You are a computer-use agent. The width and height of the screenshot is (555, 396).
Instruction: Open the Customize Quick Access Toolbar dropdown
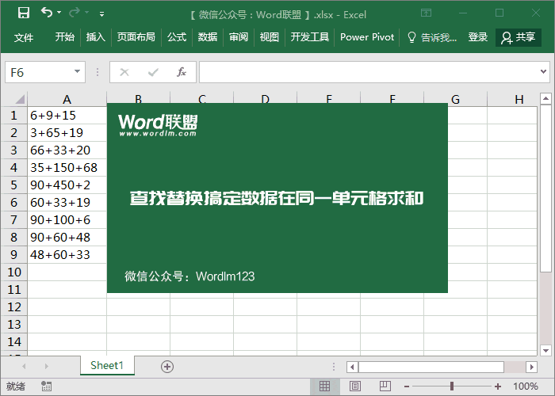(x=101, y=14)
